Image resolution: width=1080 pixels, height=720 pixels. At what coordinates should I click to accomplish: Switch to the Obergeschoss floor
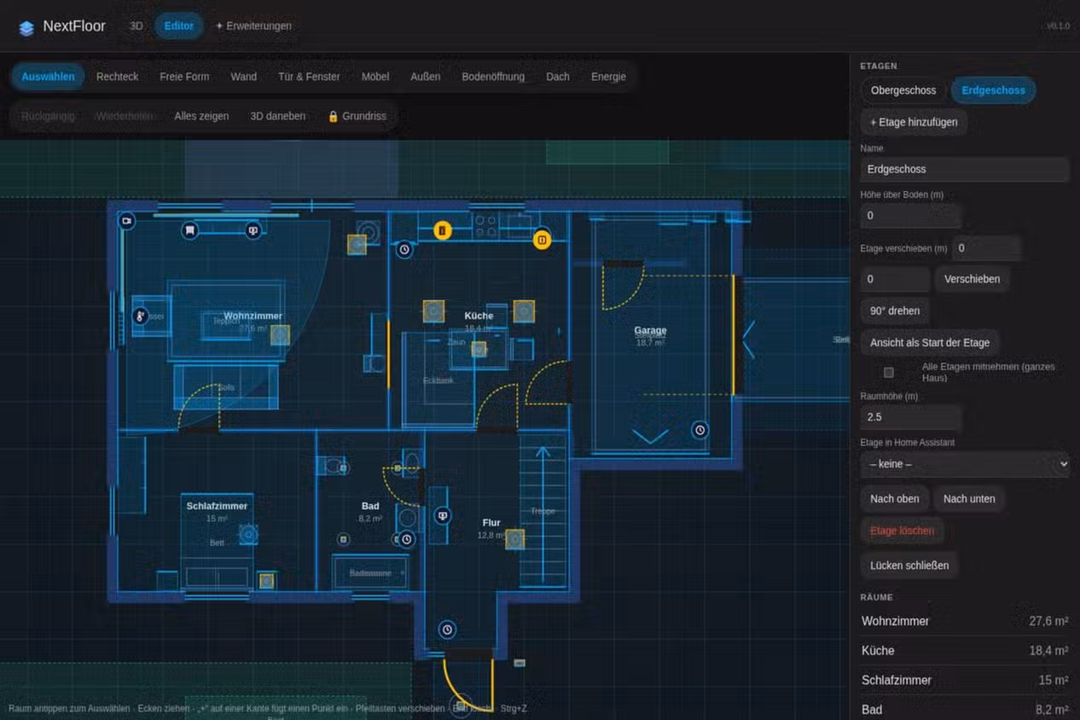[903, 90]
